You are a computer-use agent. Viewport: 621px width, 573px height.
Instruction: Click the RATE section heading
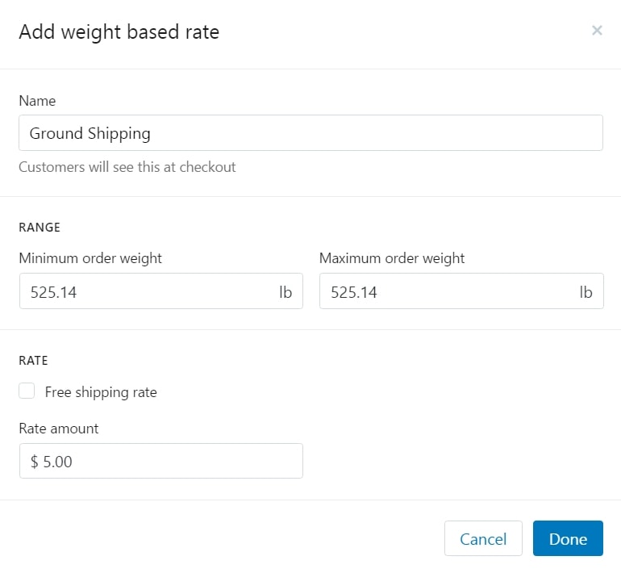[x=34, y=361]
